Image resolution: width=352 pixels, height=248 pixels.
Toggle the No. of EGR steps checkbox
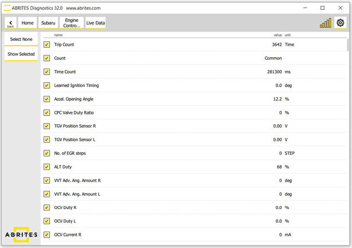tap(47, 153)
